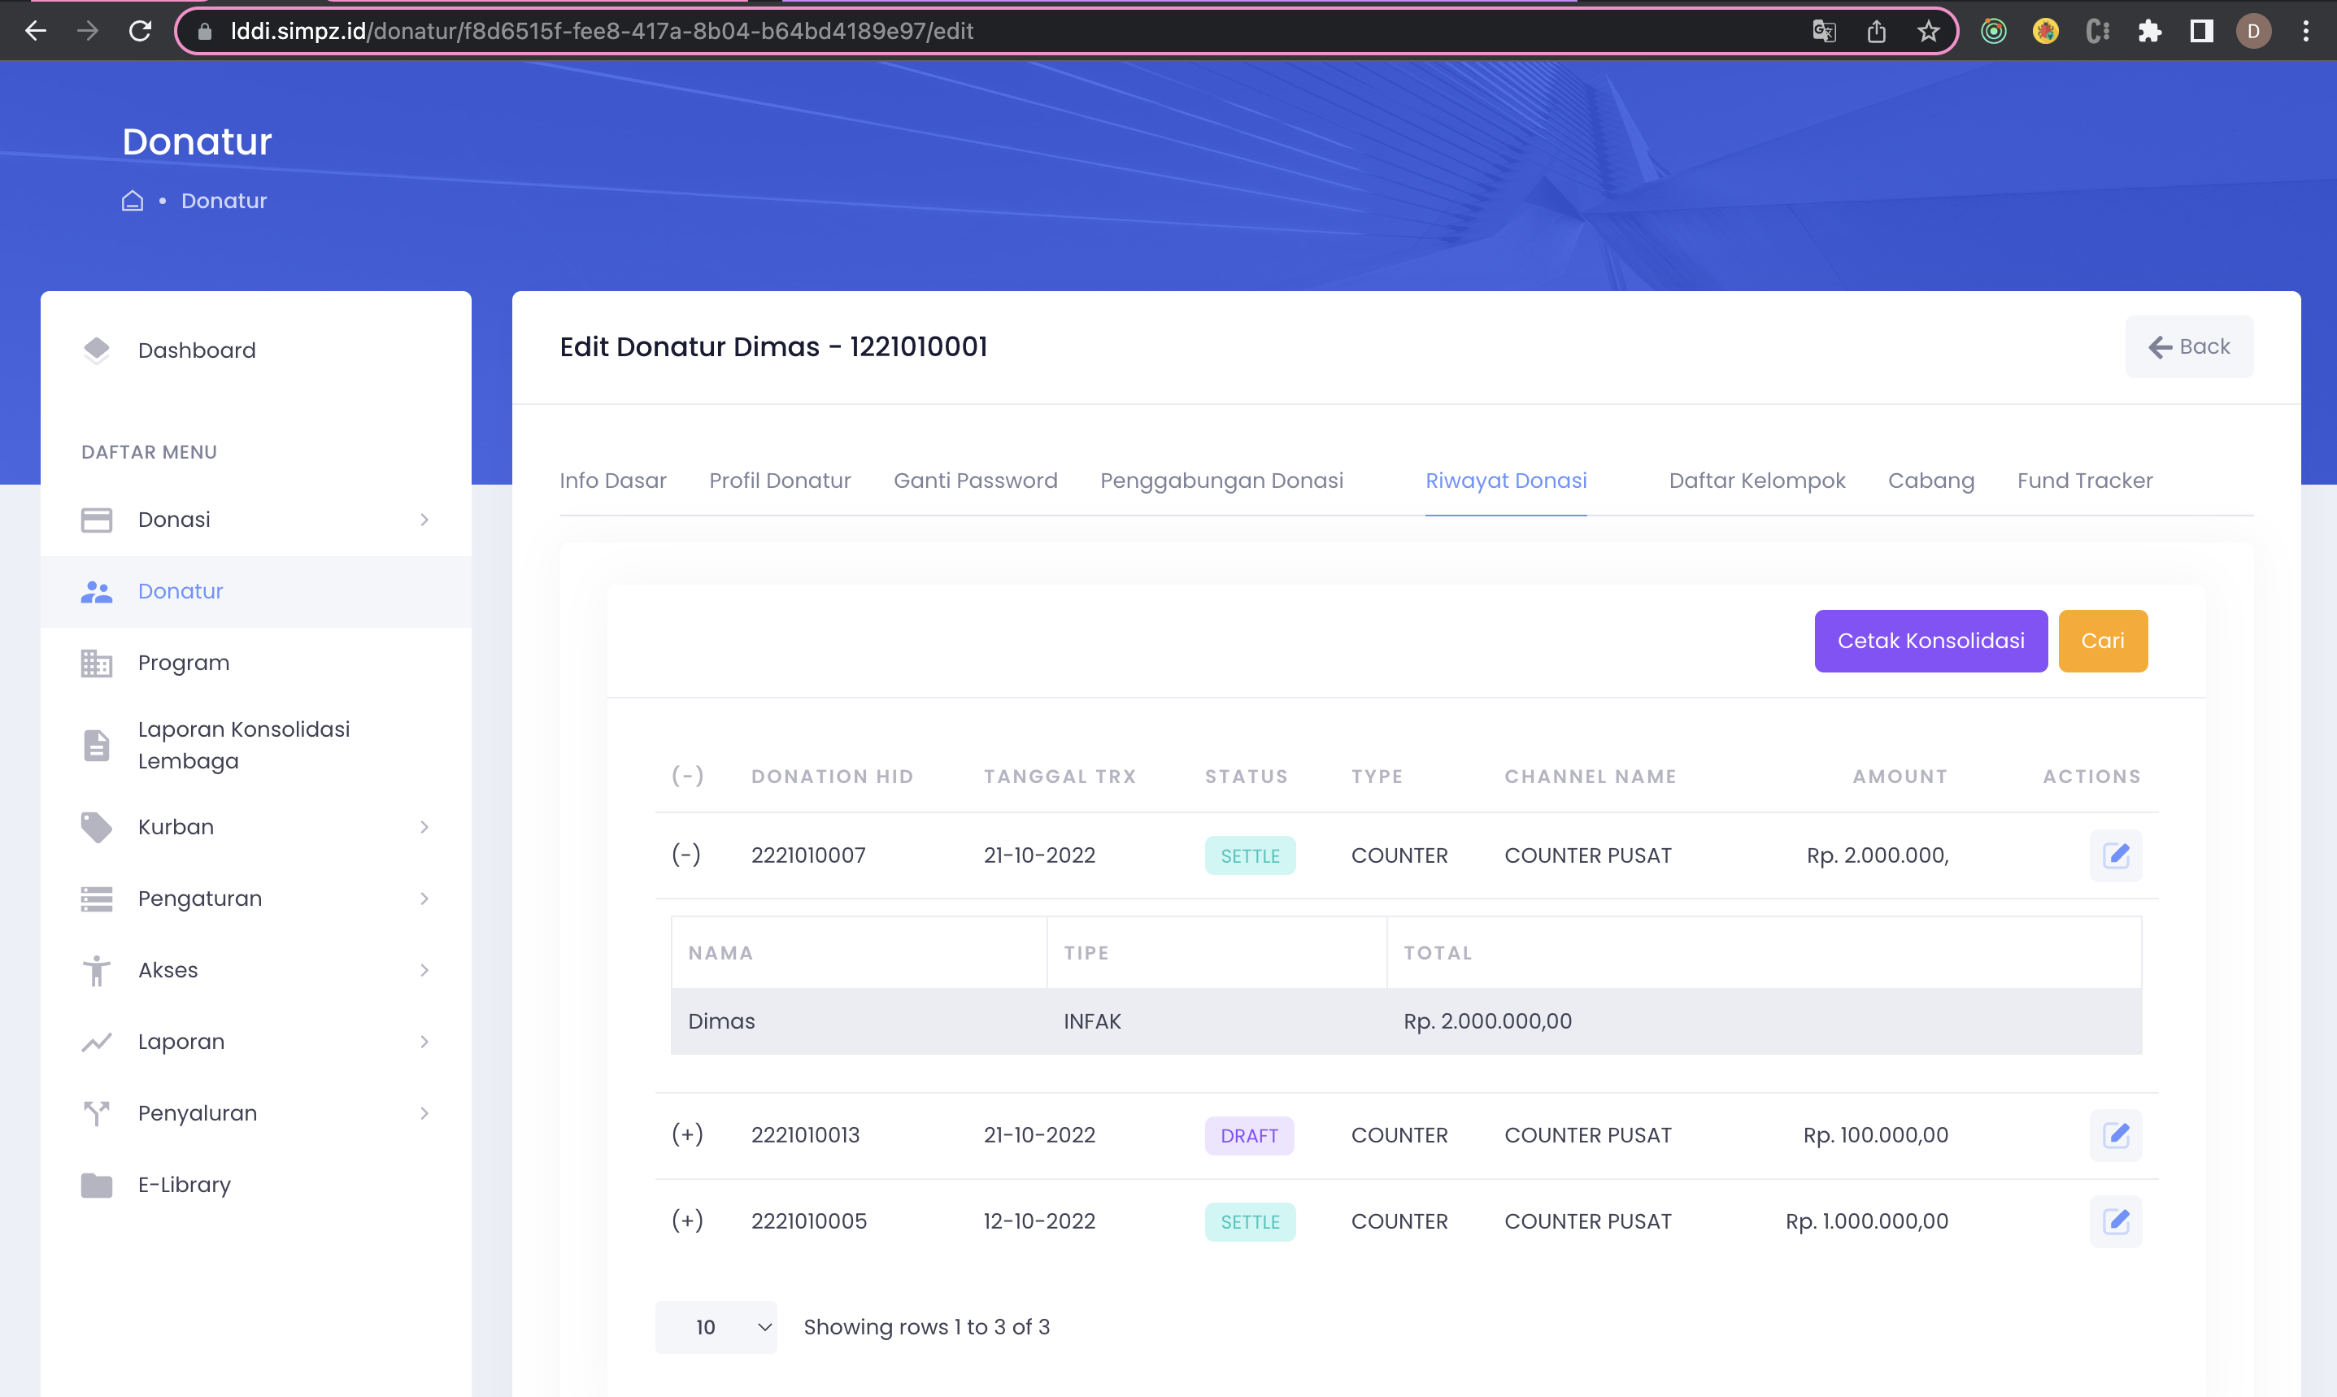Open browser extensions puzzle icon

click(x=2150, y=31)
